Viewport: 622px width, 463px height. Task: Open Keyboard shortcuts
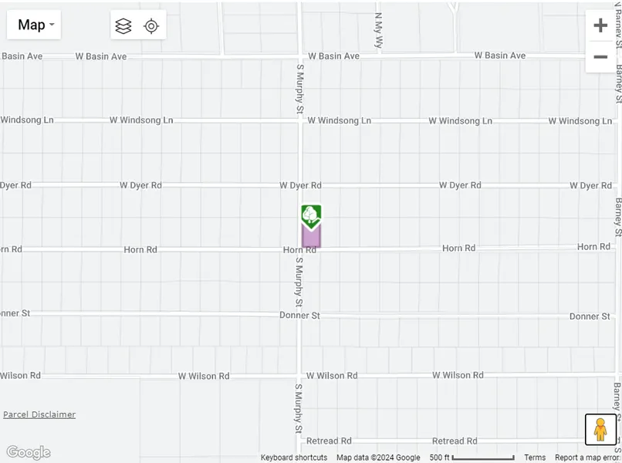[x=294, y=458]
